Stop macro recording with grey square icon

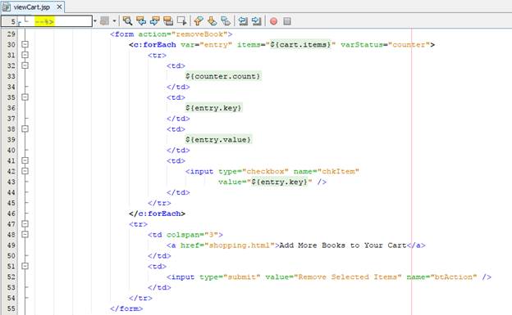(287, 21)
